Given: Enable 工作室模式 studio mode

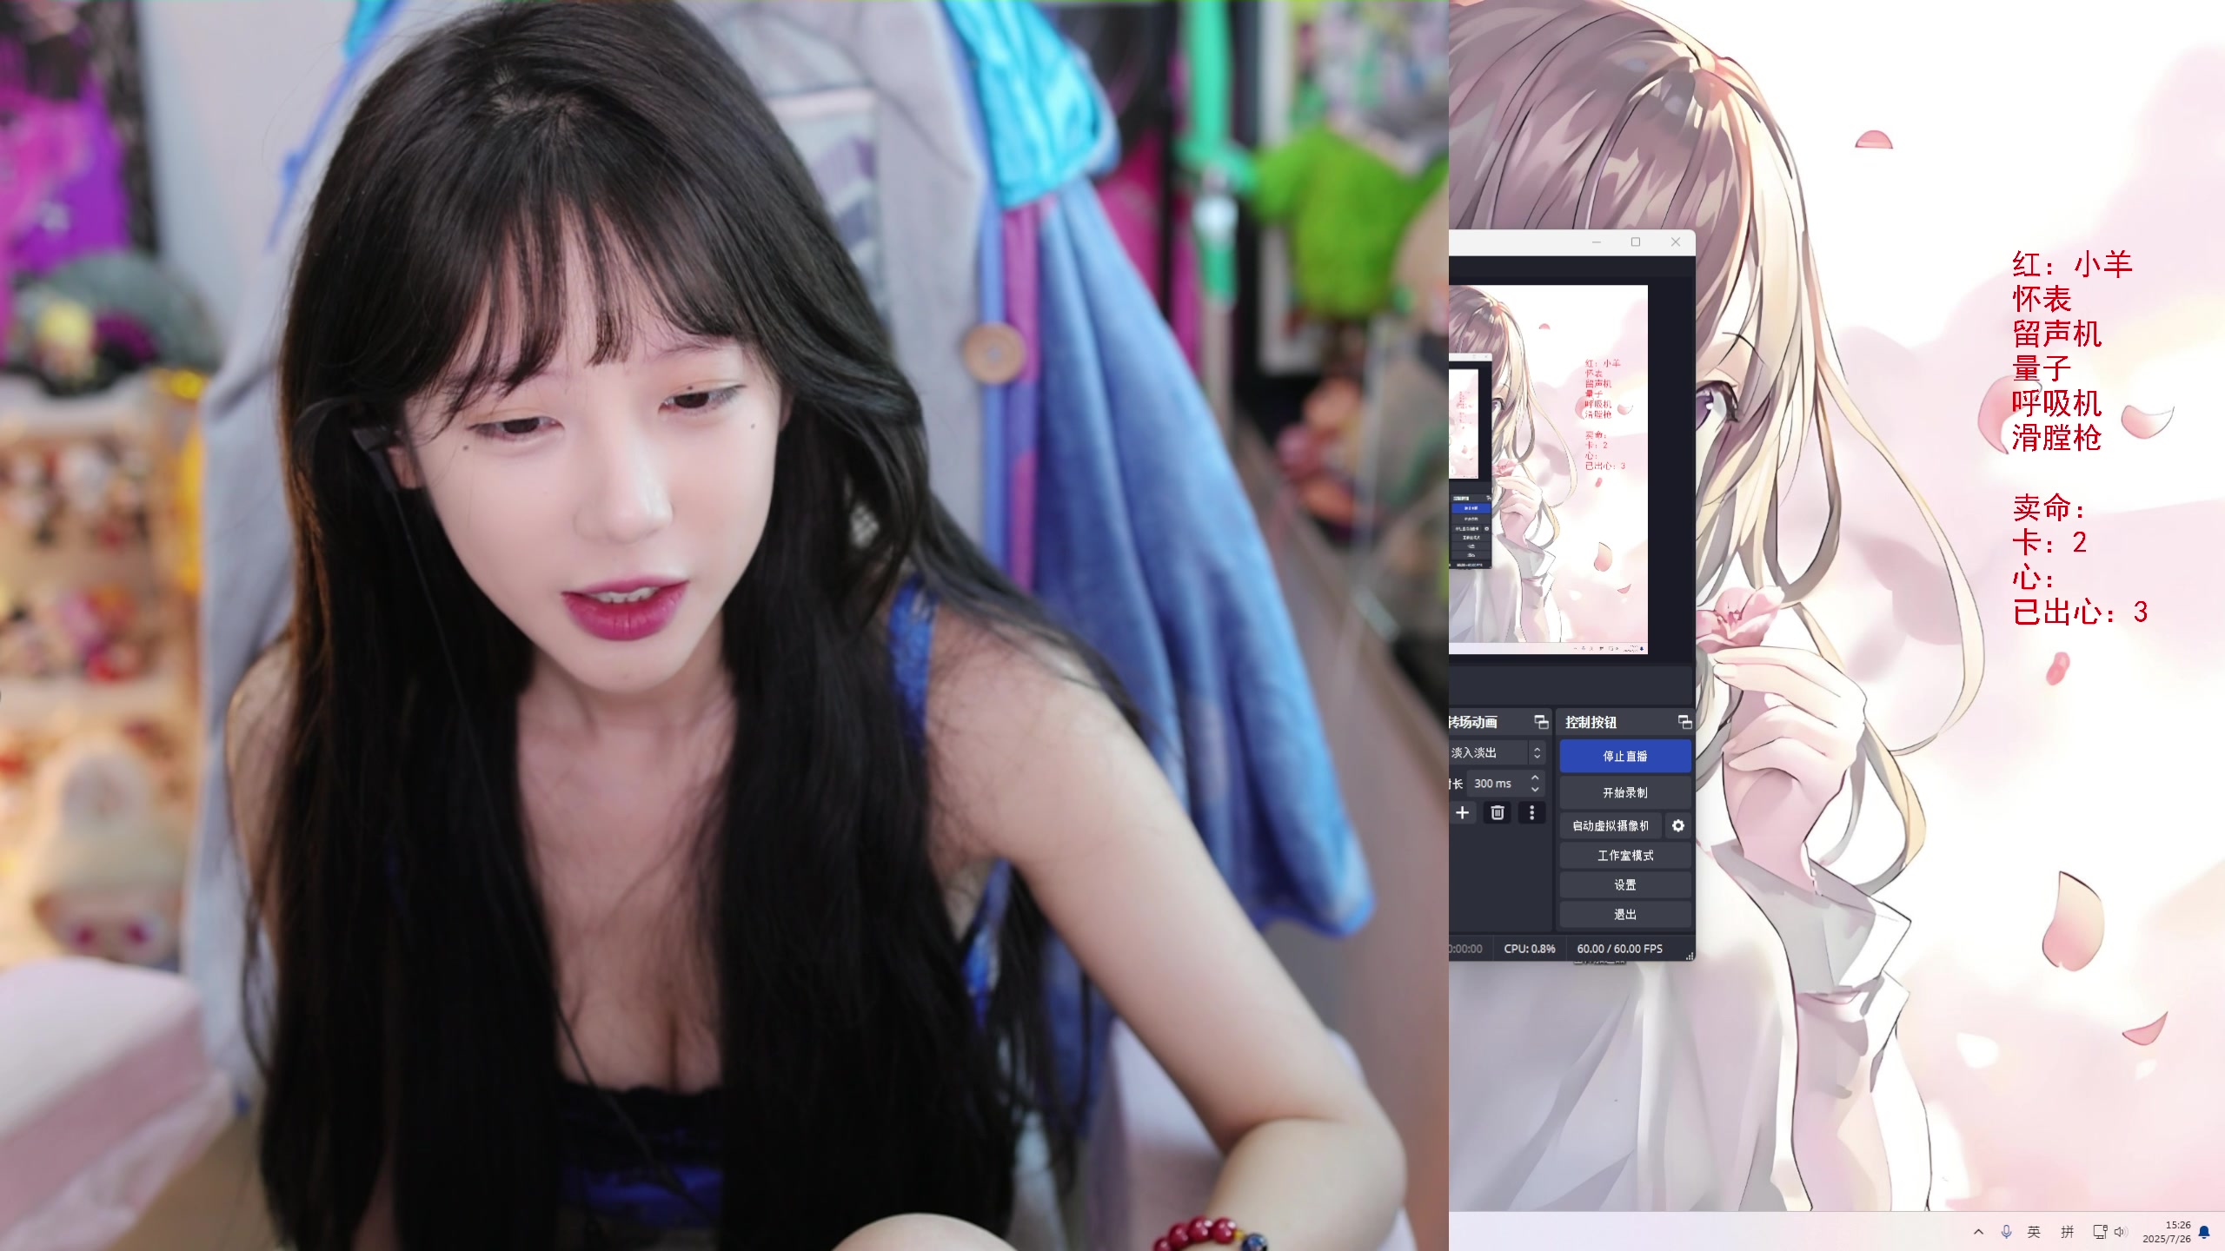Looking at the screenshot, I should click(1624, 855).
